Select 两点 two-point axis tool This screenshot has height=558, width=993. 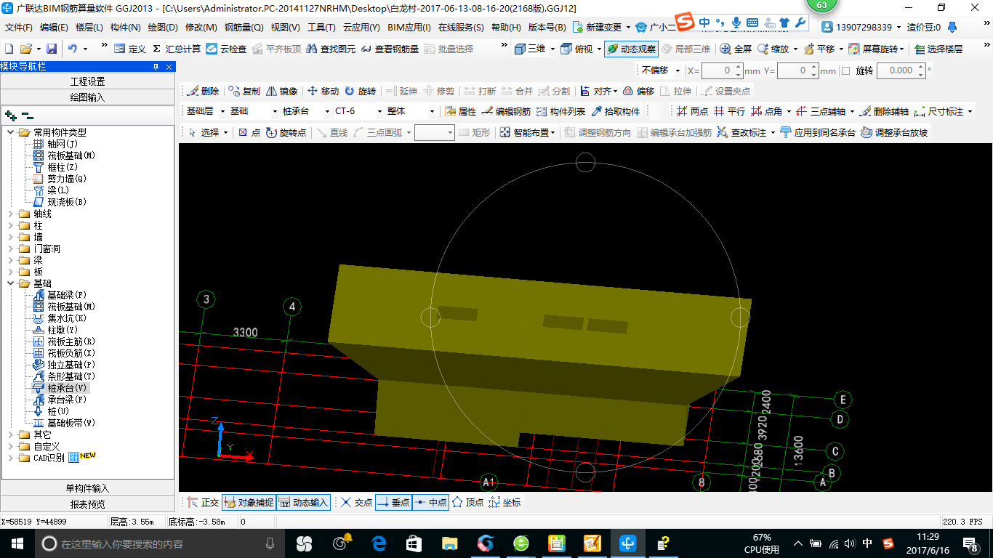(692, 111)
